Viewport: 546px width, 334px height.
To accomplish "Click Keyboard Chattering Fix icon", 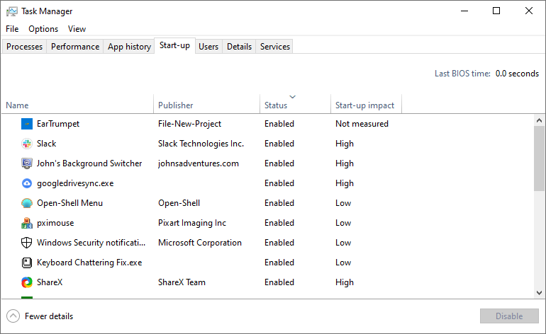I will (27, 263).
